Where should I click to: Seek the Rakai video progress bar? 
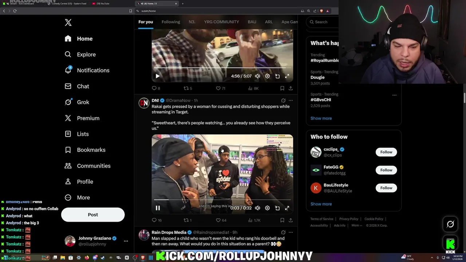pos(222,200)
